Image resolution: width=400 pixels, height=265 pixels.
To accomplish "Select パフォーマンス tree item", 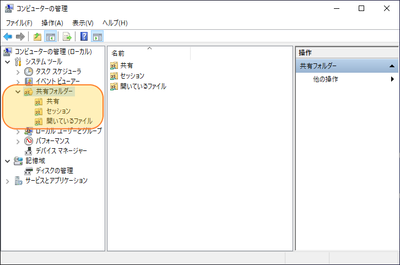I will [x=52, y=141].
